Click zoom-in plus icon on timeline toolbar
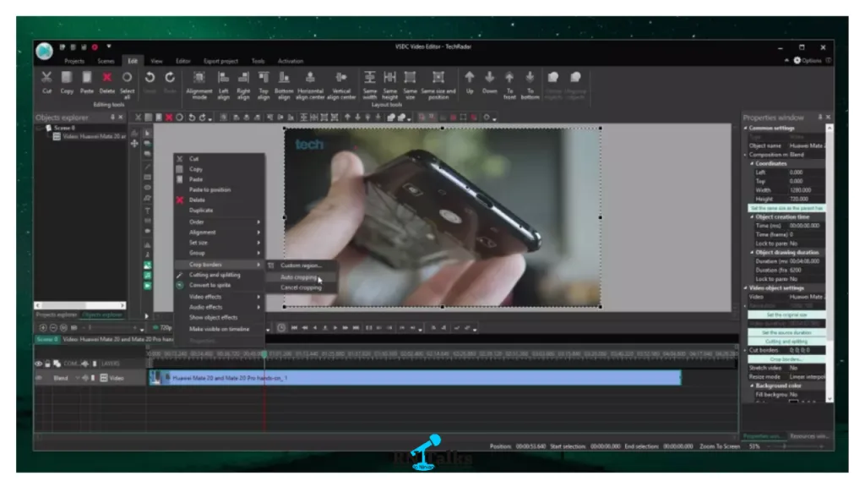Viewport: 865px width, 487px height. click(x=43, y=327)
